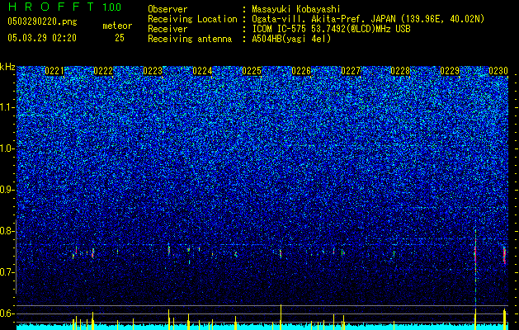Click the 0230 time marker

coord(498,71)
